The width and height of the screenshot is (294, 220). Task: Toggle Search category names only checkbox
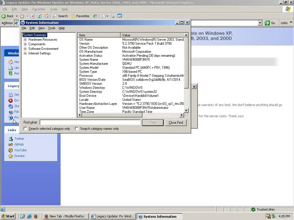pos(77,129)
